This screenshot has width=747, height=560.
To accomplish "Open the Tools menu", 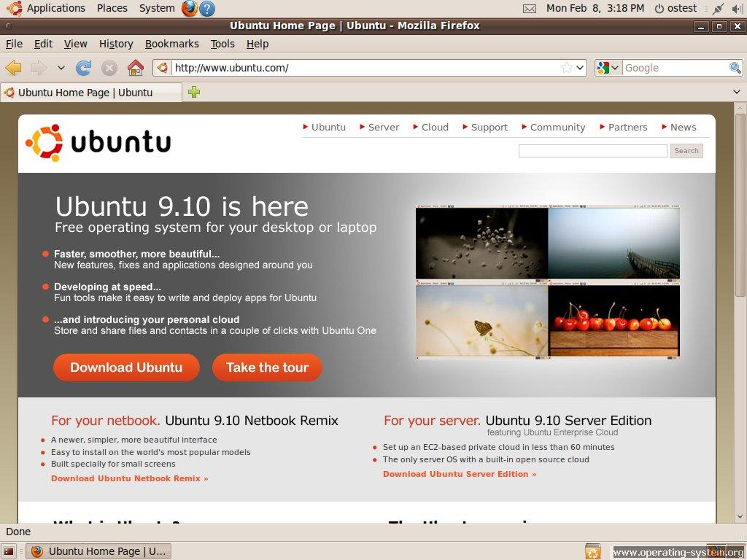I will 222,44.
